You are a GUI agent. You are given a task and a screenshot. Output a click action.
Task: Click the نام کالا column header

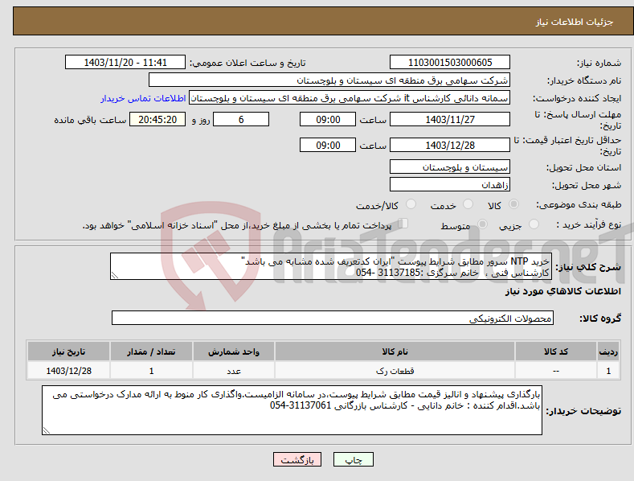(395, 351)
